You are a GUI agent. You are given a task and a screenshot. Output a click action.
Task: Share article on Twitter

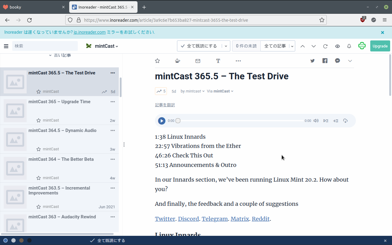click(312, 61)
